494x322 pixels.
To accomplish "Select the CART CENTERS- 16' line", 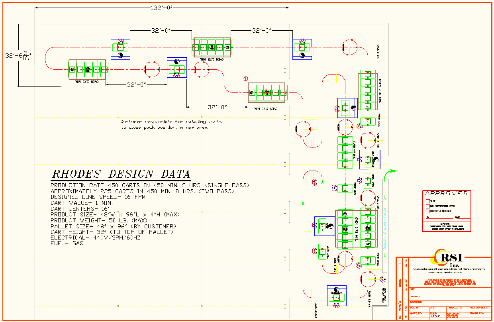I will coord(80,208).
